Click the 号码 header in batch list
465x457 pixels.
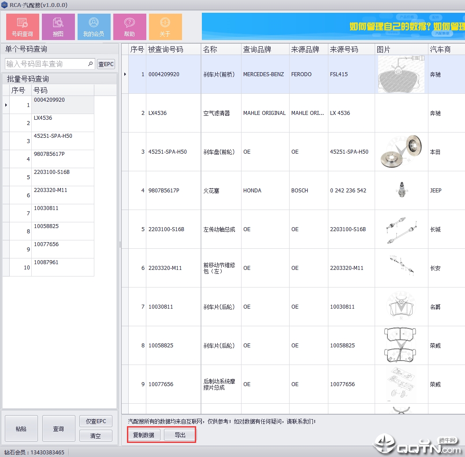point(63,90)
